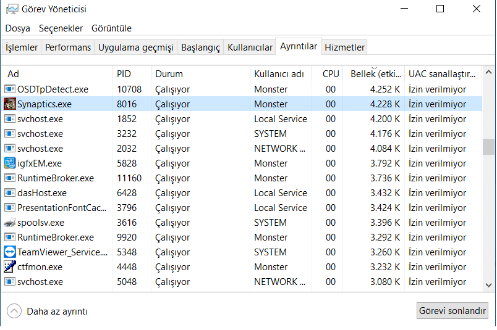The width and height of the screenshot is (497, 330).
Task: Click the OSDTpDetect.exe process icon
Action: [x=10, y=89]
